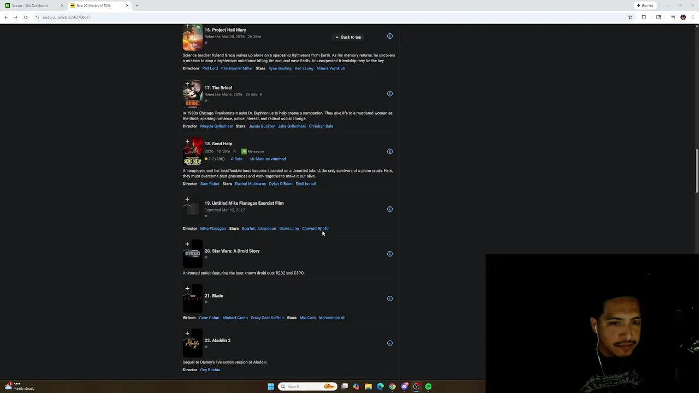Open Chrome from taskbar
Image resolution: width=699 pixels, height=393 pixels.
[393, 386]
